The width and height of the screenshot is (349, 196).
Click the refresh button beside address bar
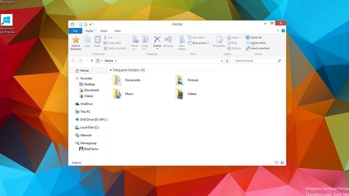[x=227, y=60]
